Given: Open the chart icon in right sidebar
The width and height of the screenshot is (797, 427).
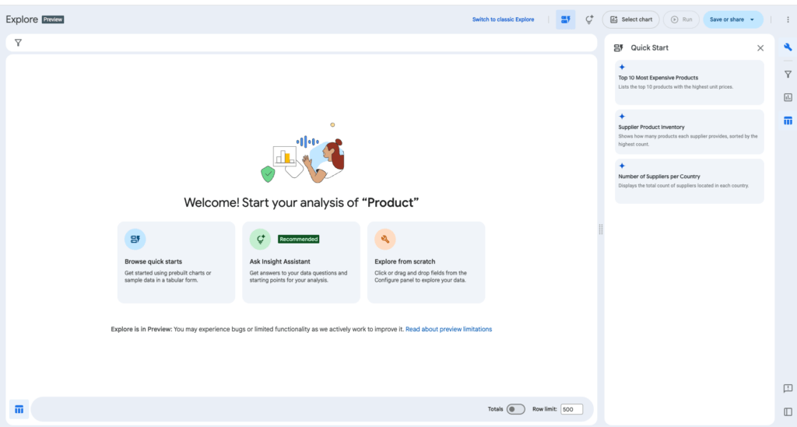Looking at the screenshot, I should coord(788,97).
